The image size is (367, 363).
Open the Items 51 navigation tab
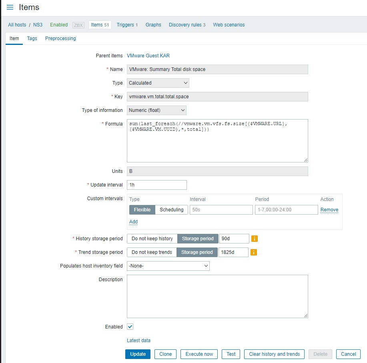click(100, 25)
